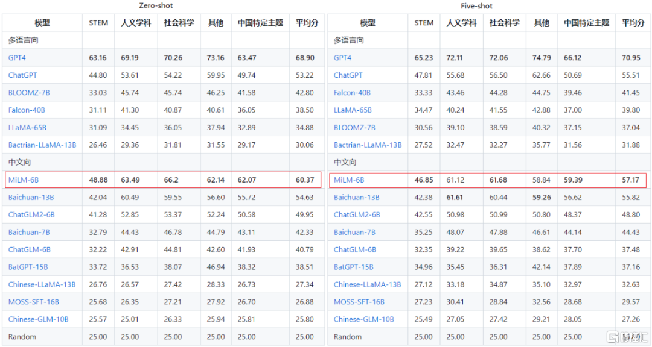Click the 多语言向 row in Zero-shot table
The image size is (652, 347).
coord(163,40)
